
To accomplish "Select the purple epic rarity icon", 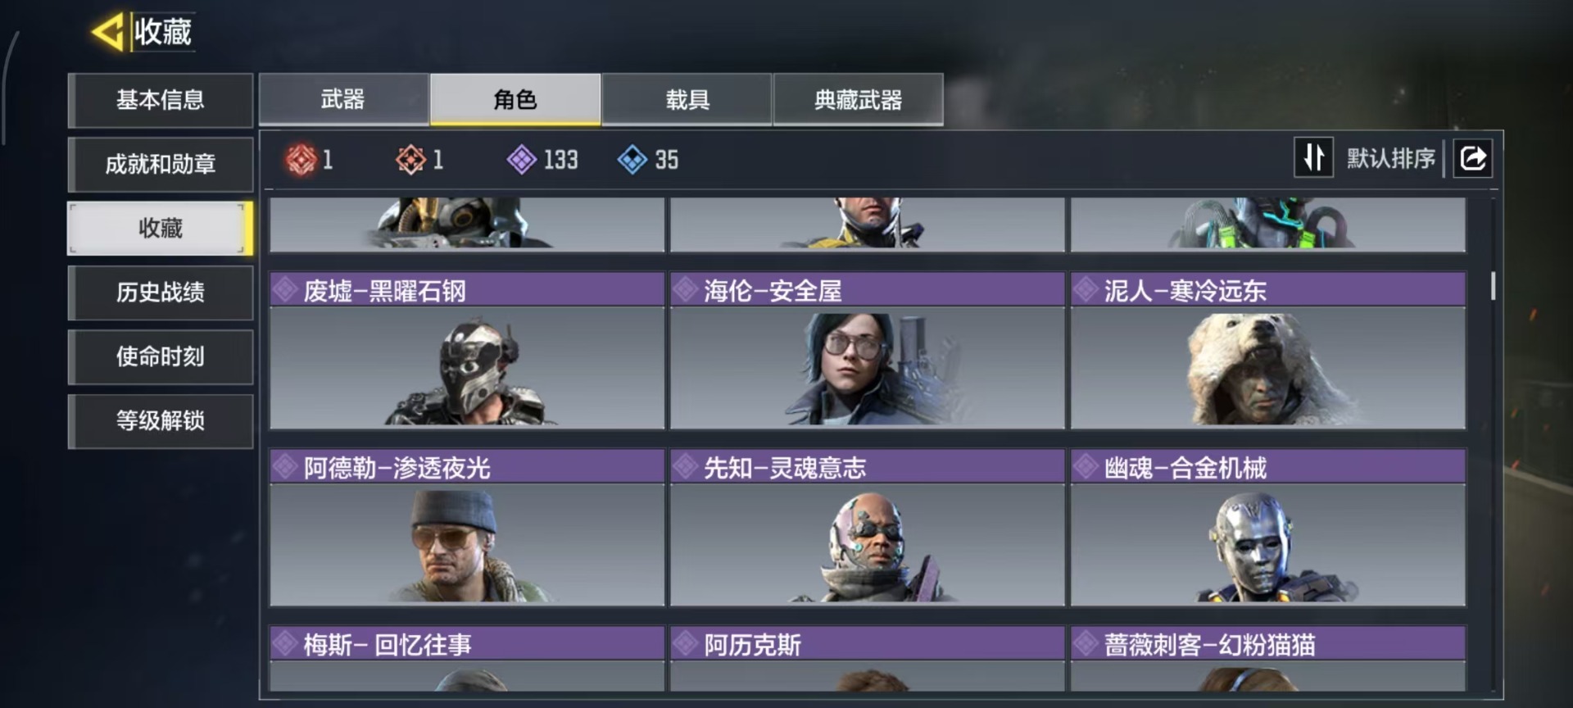I will point(521,159).
